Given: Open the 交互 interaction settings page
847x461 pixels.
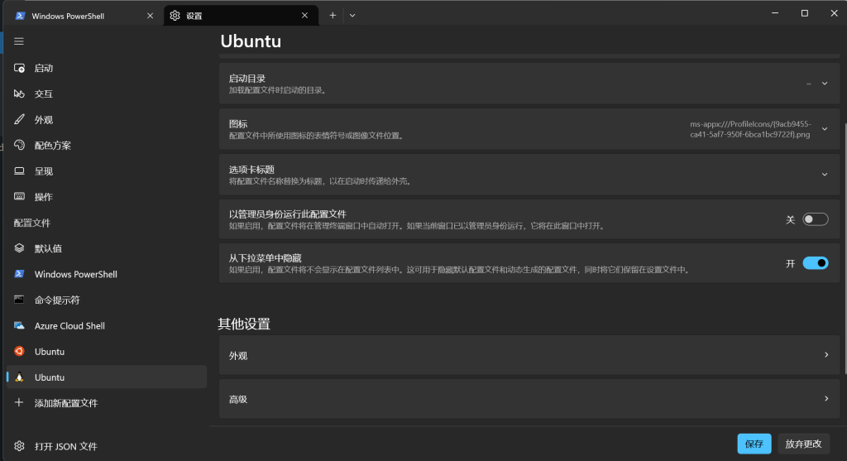Looking at the screenshot, I should (x=43, y=94).
